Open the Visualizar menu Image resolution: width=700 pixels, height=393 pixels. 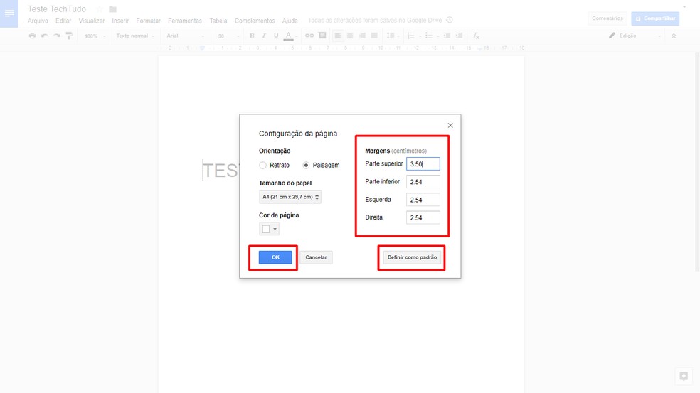click(92, 21)
